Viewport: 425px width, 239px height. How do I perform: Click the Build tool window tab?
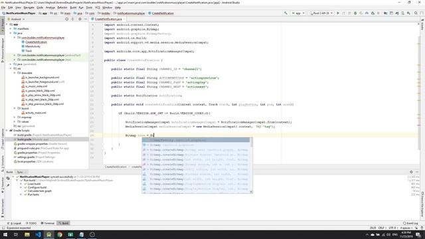(x=64, y=223)
